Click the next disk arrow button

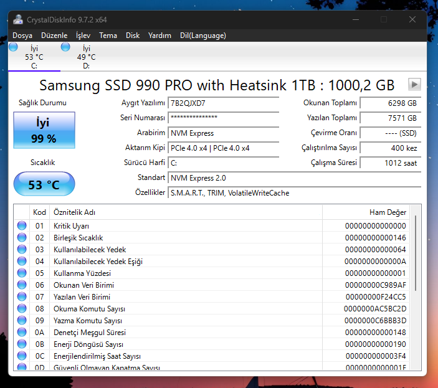[x=414, y=84]
